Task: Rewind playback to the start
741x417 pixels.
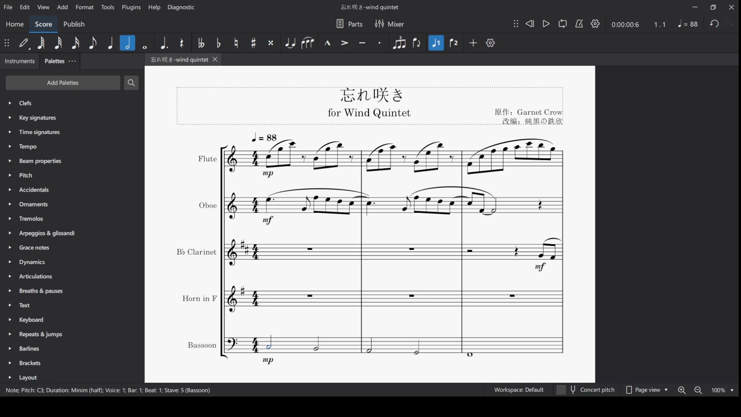Action: click(x=530, y=24)
